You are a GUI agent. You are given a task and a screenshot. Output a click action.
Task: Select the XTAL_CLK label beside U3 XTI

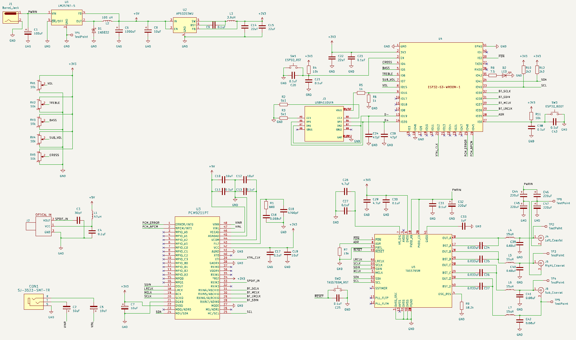coord(253,258)
